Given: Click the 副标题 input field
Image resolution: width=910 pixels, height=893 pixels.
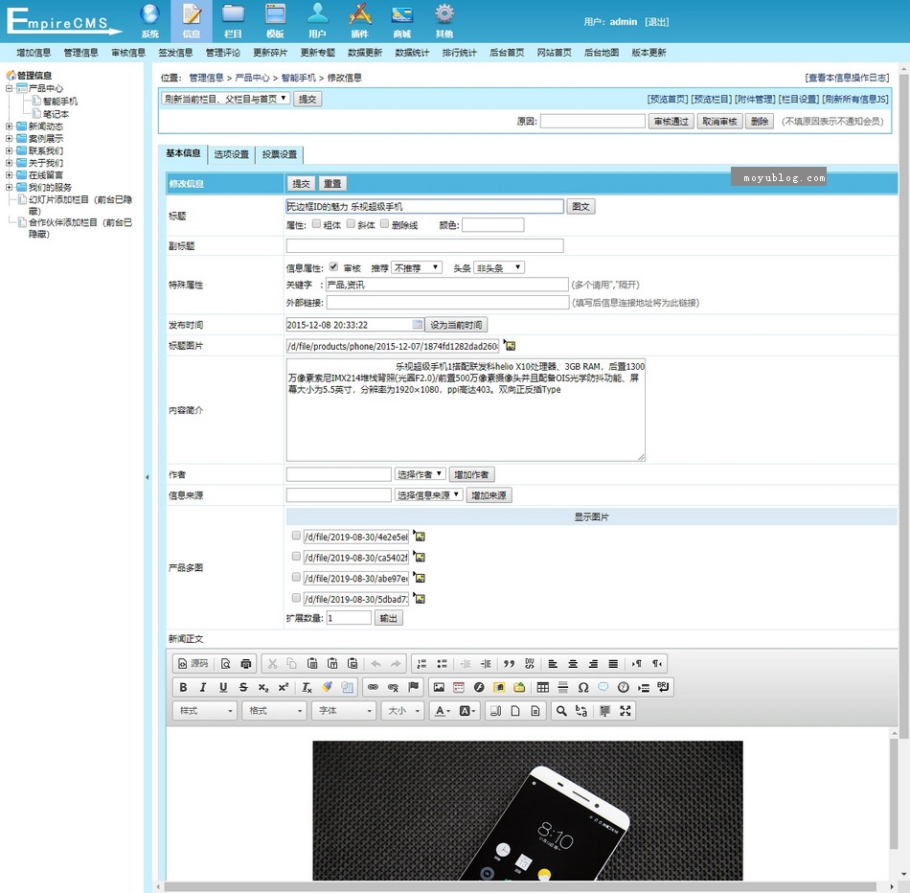Looking at the screenshot, I should click(424, 245).
